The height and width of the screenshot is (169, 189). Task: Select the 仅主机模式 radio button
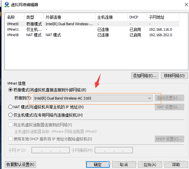coord(11,115)
